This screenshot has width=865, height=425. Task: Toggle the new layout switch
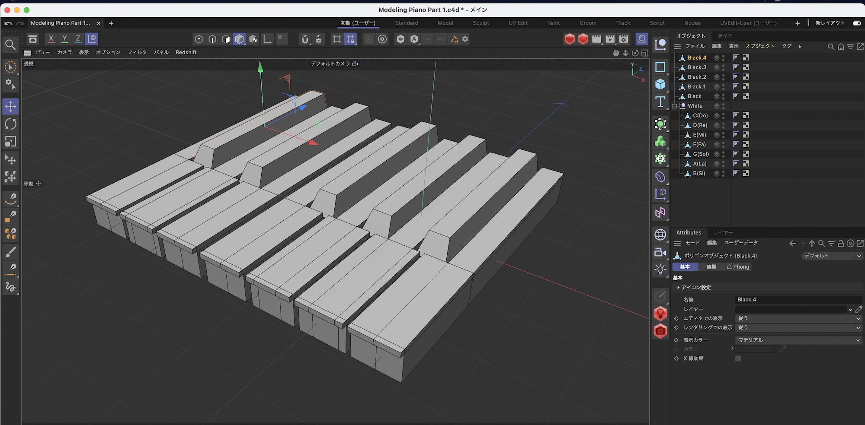(856, 23)
